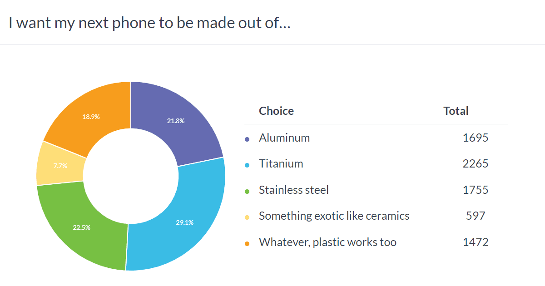Click the purple Aluminum legend dot

[x=247, y=139]
